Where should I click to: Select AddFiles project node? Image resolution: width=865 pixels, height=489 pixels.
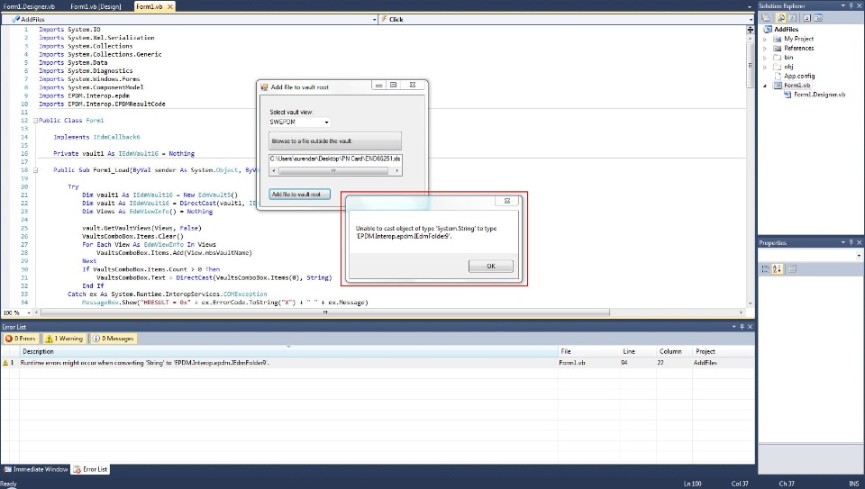tap(786, 29)
